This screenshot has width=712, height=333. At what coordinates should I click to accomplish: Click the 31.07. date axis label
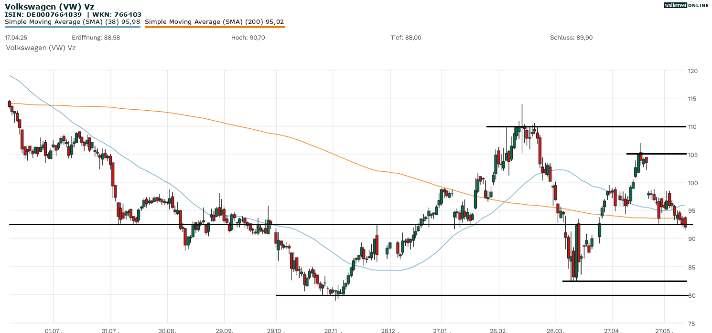[x=111, y=330]
